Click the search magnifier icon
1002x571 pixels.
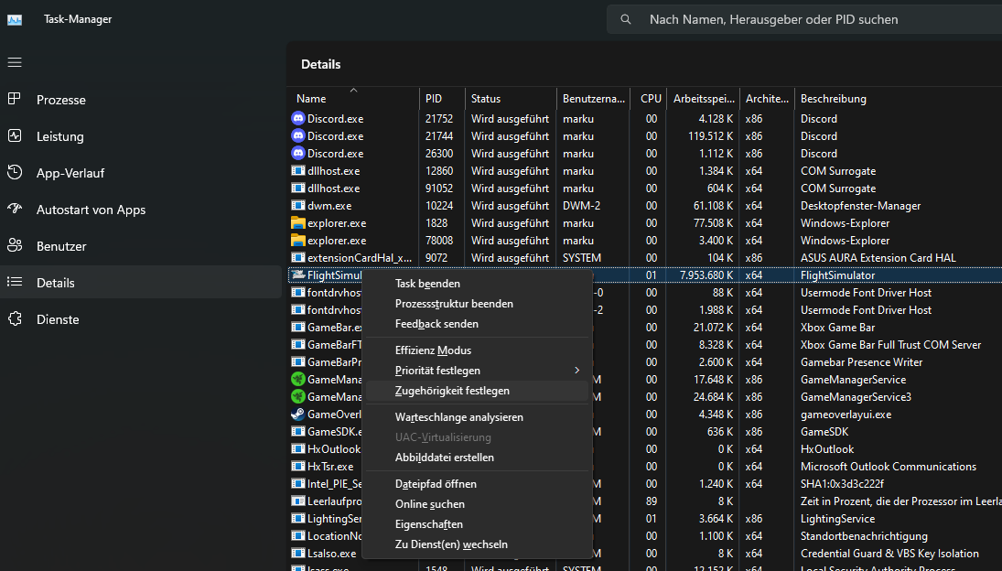point(626,19)
